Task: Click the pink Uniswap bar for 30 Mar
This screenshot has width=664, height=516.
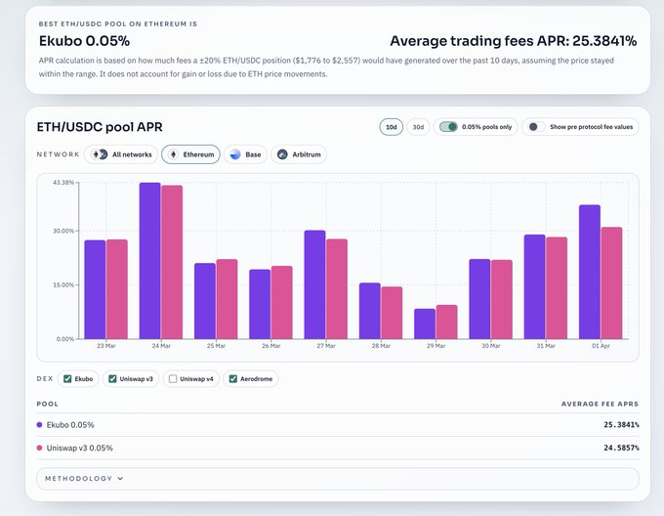Action: [x=502, y=299]
